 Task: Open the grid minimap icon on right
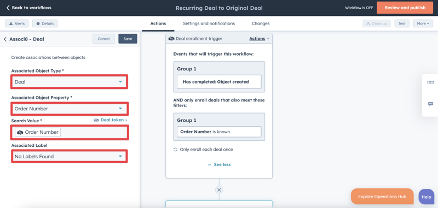click(x=430, y=82)
